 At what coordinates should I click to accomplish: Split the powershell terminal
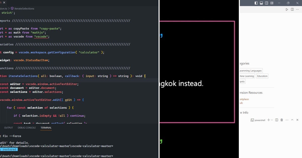[x=277, y=120]
